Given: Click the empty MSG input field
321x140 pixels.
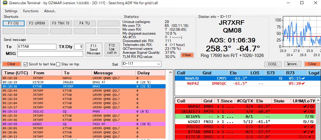Looking at the screenshot, I should click(x=50, y=54).
